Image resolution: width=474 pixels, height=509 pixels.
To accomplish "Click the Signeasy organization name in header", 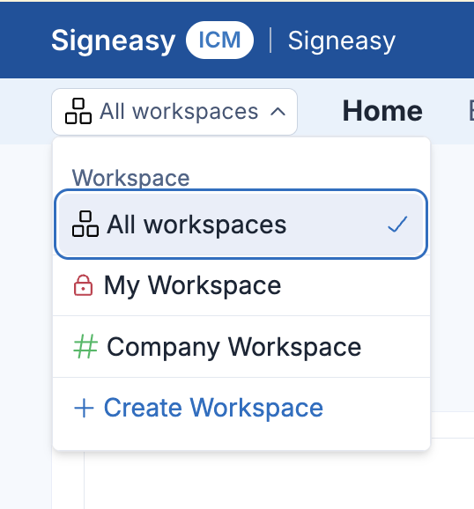I will (342, 41).
